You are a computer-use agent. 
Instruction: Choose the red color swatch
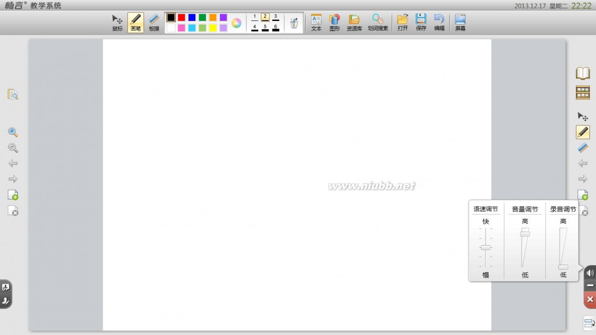182,17
